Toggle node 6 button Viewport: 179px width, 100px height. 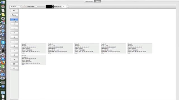point(14,46)
